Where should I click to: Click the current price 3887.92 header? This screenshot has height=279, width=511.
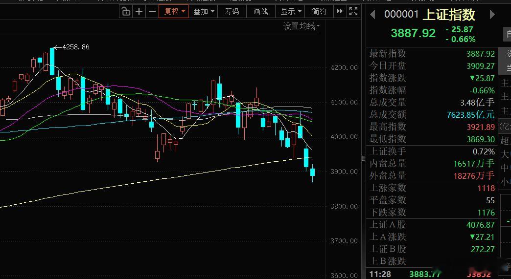click(413, 33)
